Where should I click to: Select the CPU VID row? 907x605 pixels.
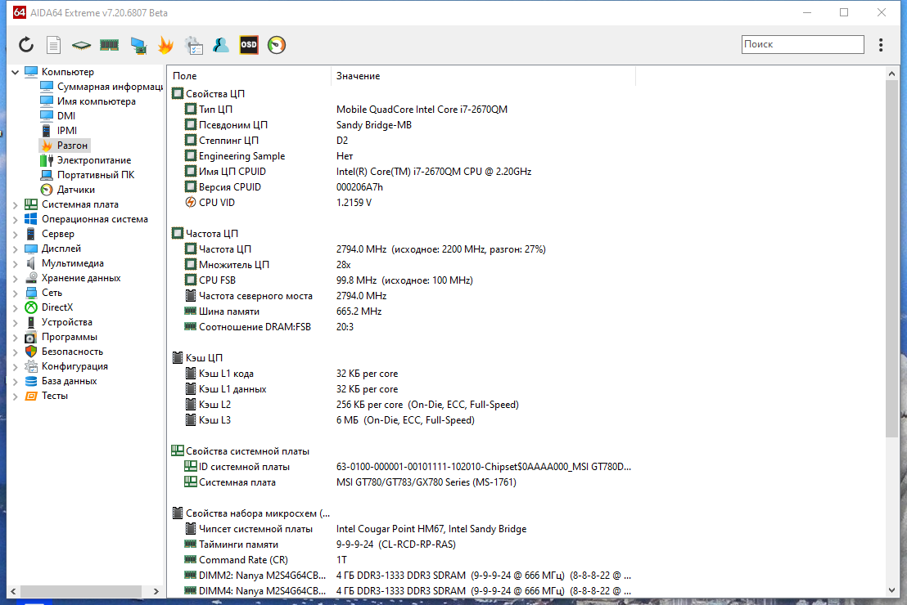coord(401,202)
